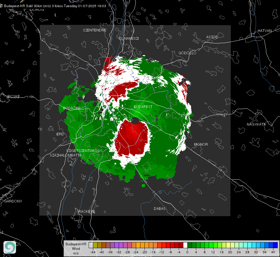Click the BUDAÖRS town label

click(x=72, y=108)
